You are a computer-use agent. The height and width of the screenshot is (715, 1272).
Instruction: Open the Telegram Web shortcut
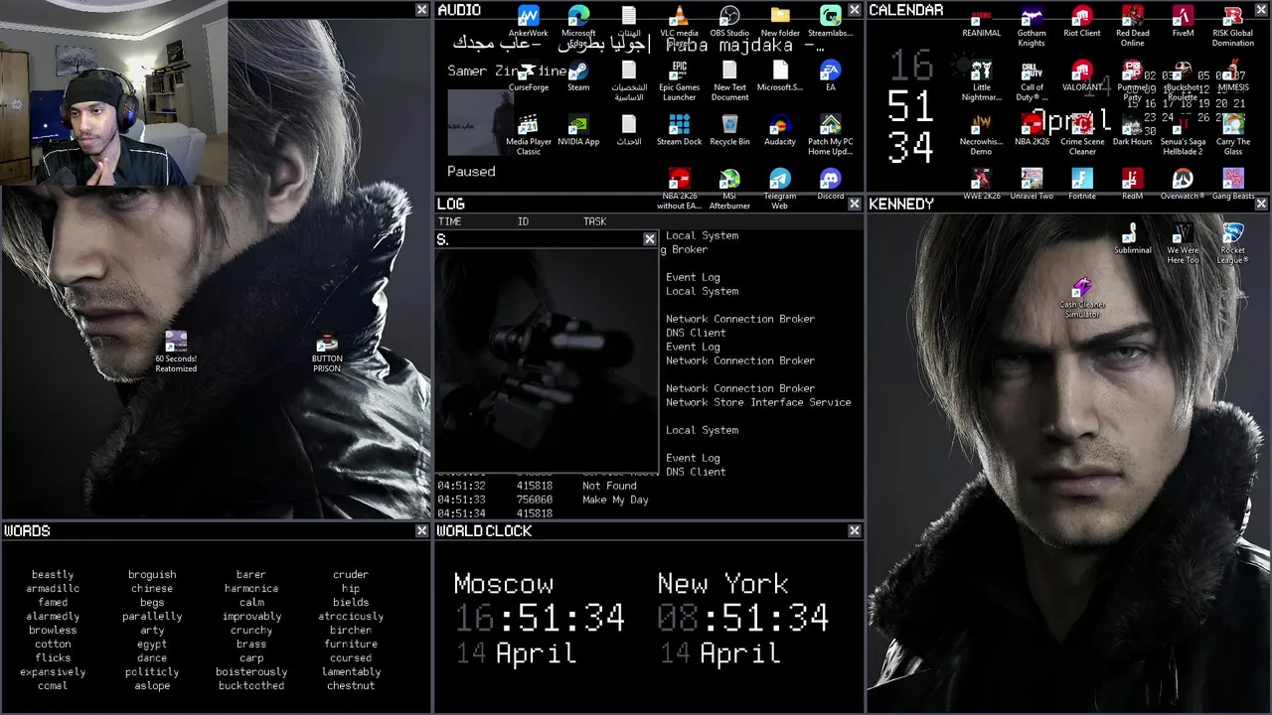pyautogui.click(x=780, y=189)
